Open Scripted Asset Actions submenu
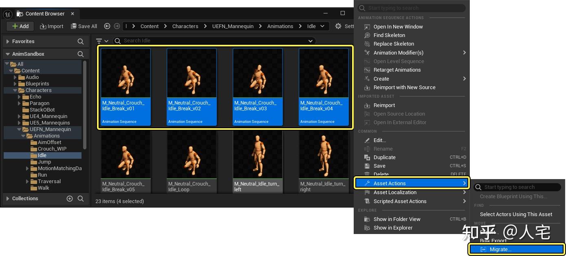The image size is (566, 256). (412, 201)
